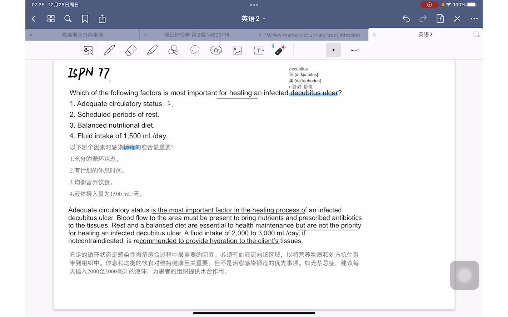Insert an image with photo tool

238,50
